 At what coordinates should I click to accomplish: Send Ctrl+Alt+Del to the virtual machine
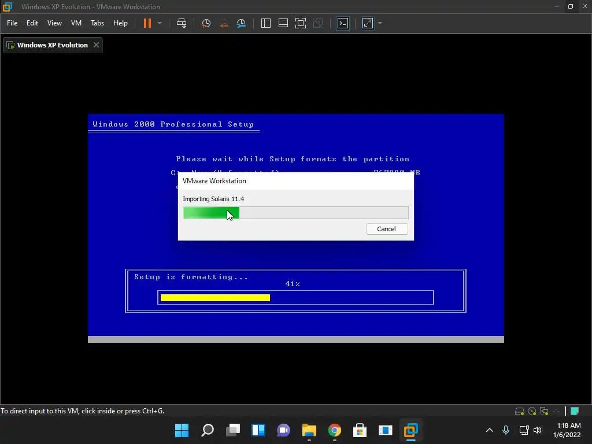pos(182,23)
